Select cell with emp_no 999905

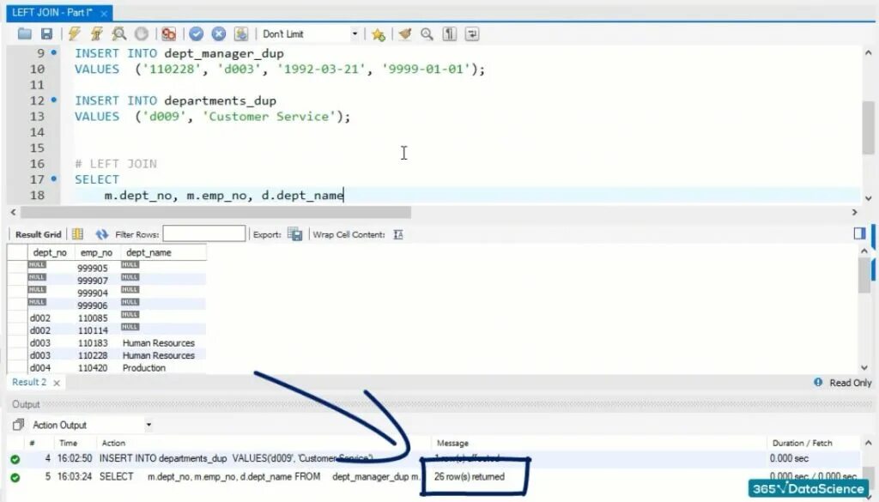(x=97, y=268)
